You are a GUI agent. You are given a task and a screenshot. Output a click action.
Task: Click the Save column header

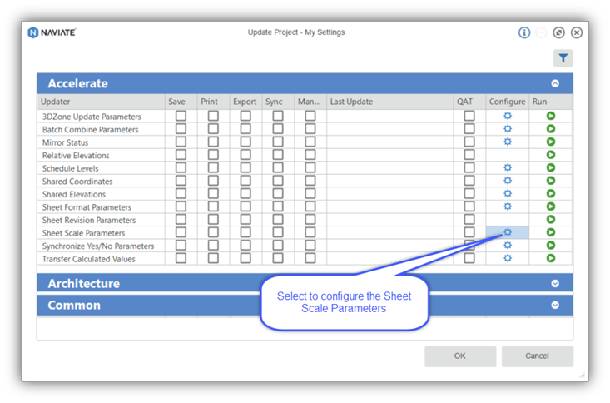point(181,102)
